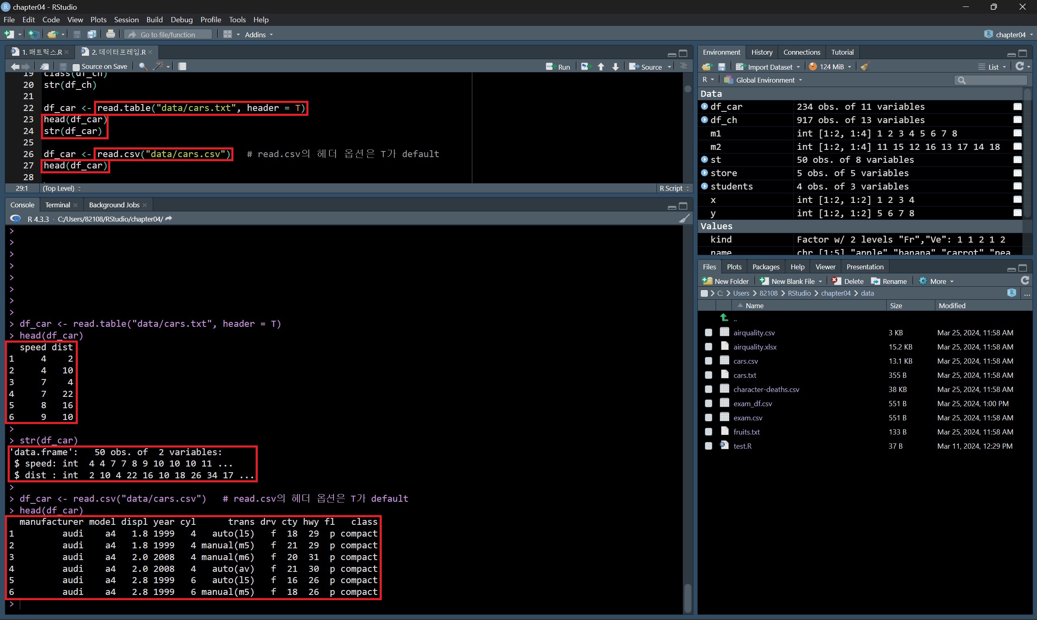This screenshot has height=620, width=1037.
Task: Click the save workspace icon in the Environment pane
Action: click(x=721, y=67)
